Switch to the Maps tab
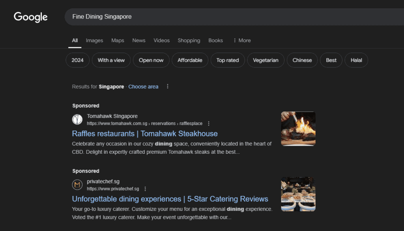The width and height of the screenshot is (404, 231). [x=118, y=41]
